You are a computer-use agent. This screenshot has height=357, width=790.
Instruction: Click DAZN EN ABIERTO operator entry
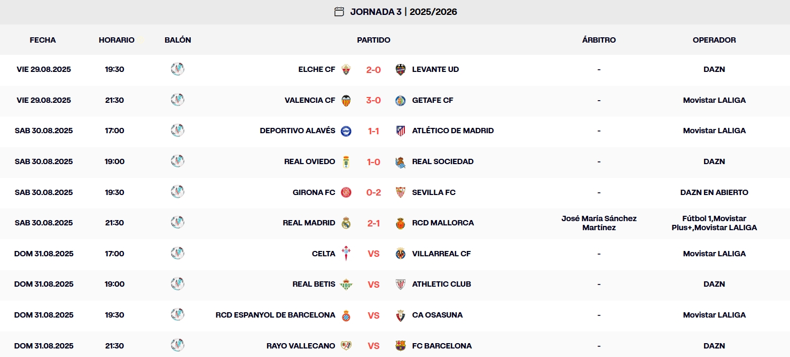714,192
